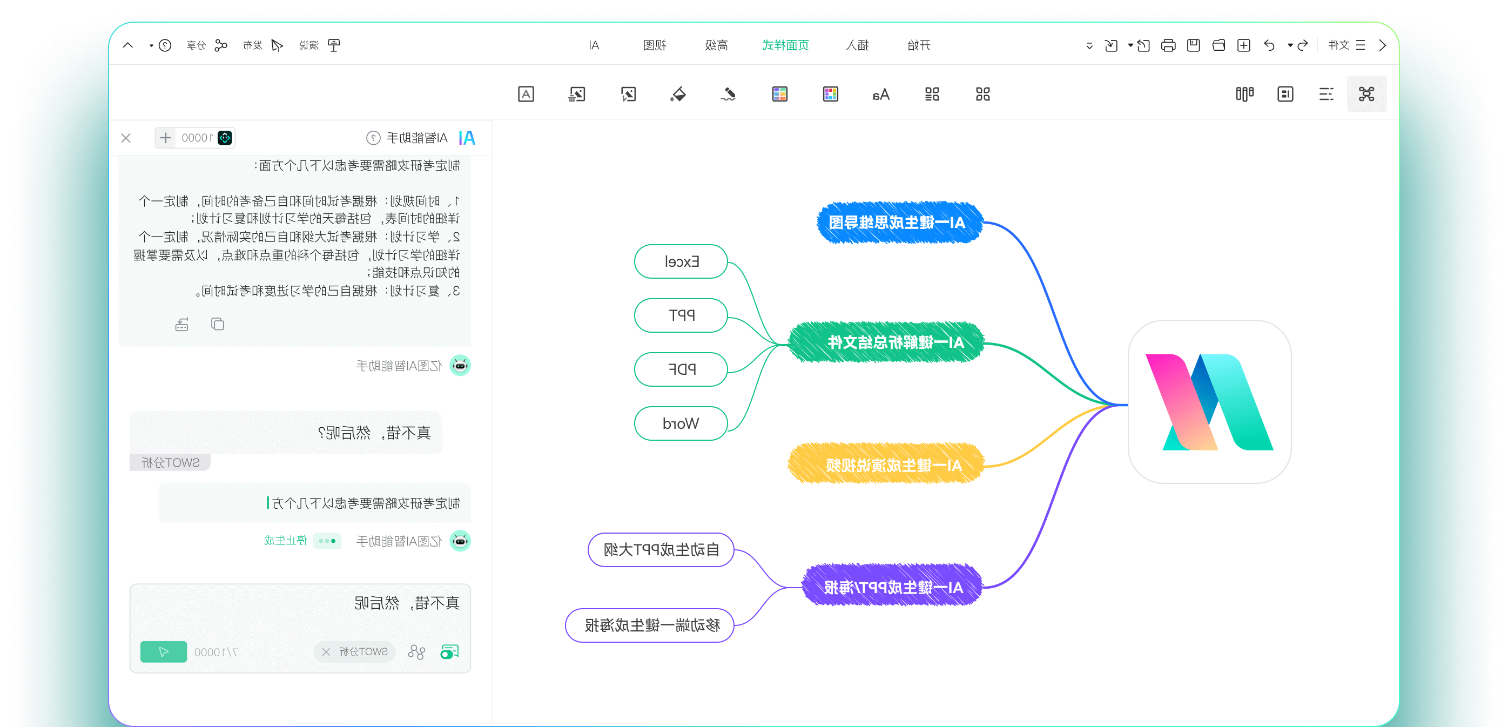Screen dimensions: 1508x727
Task: Click the 分享 share button
Action: [207, 45]
